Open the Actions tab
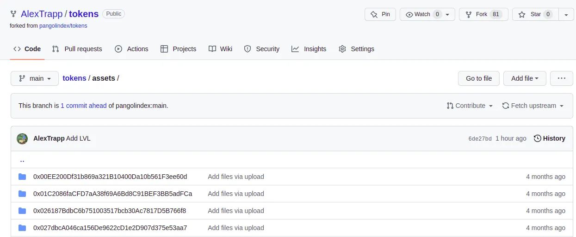 pyautogui.click(x=131, y=49)
